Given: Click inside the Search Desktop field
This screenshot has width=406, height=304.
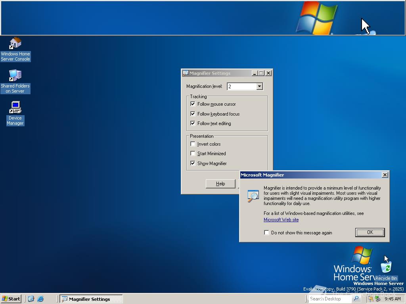Looking at the screenshot, I should 330,298.
